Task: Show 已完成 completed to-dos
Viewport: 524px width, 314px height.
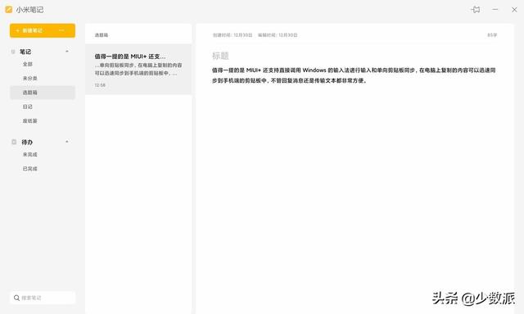Action: (29, 168)
